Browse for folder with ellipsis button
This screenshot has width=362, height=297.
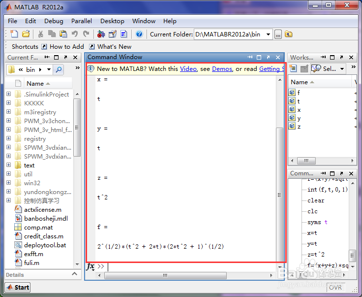[x=278, y=34]
